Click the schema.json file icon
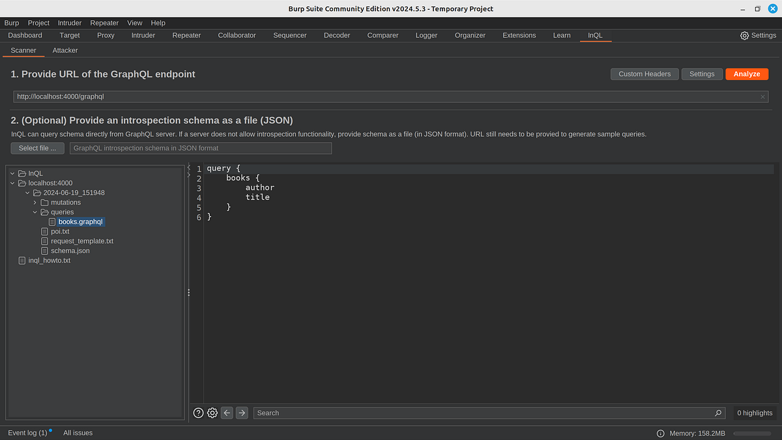Image resolution: width=782 pixels, height=440 pixels. [44, 251]
